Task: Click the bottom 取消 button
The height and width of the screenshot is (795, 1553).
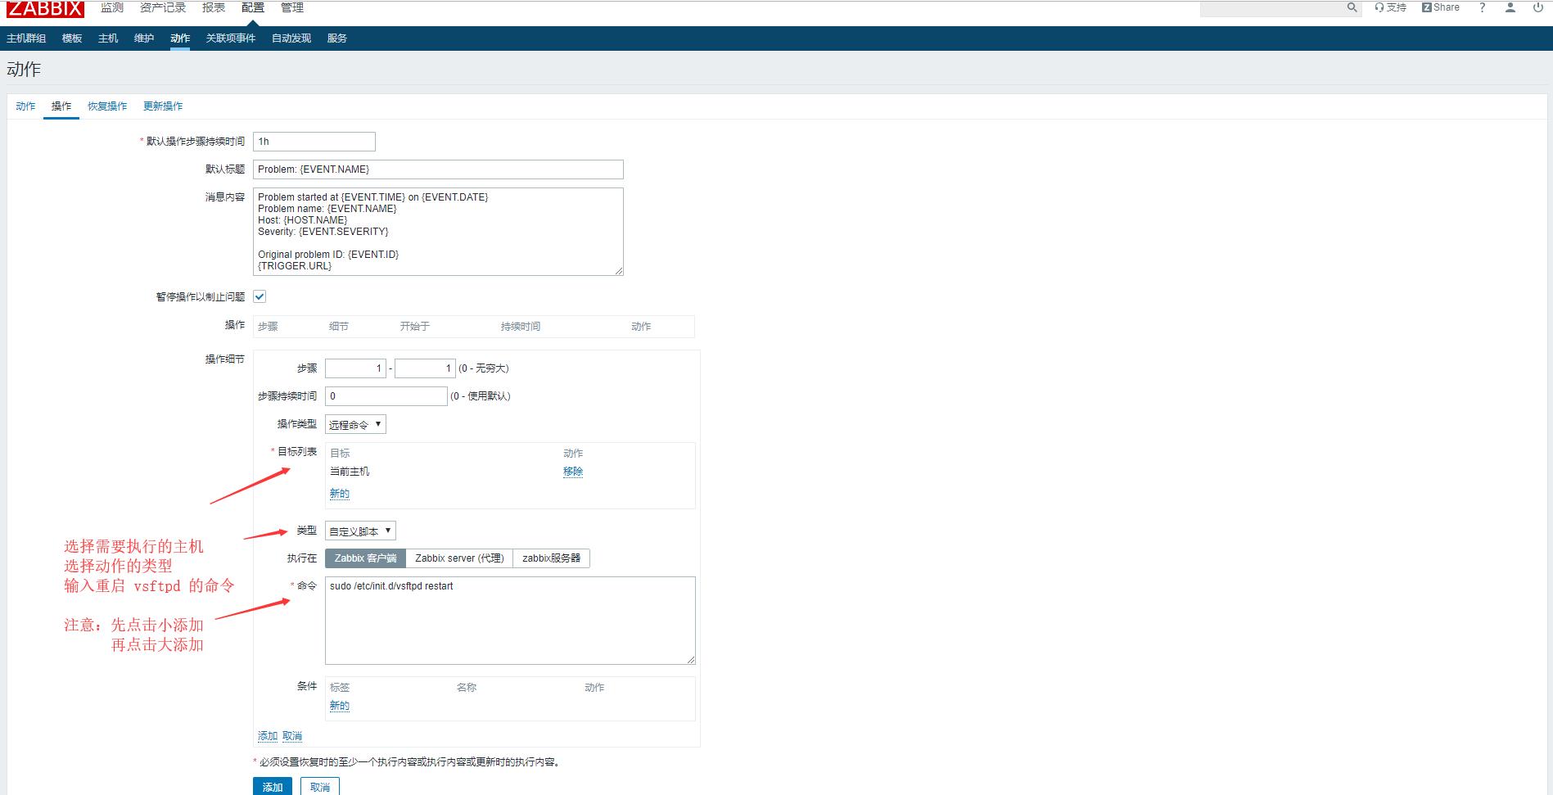Action: click(x=320, y=786)
